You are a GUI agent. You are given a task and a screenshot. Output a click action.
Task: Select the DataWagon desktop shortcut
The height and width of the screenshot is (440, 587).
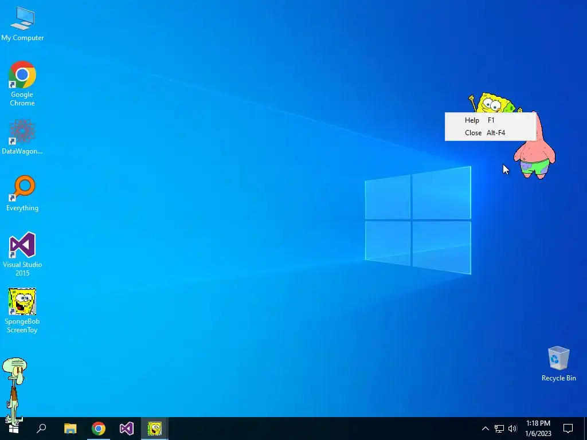pyautogui.click(x=22, y=137)
